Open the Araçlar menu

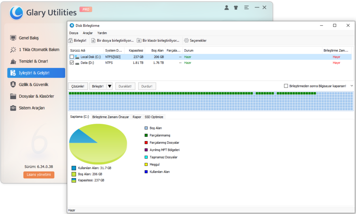point(88,33)
